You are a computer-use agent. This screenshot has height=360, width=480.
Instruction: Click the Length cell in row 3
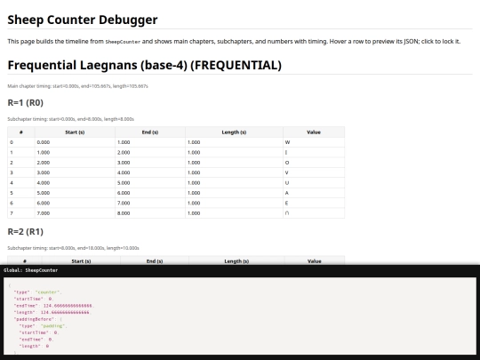pyautogui.click(x=234, y=172)
